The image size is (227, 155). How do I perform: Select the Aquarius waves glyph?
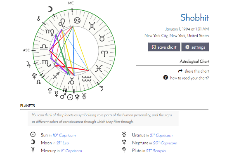tap(87, 79)
